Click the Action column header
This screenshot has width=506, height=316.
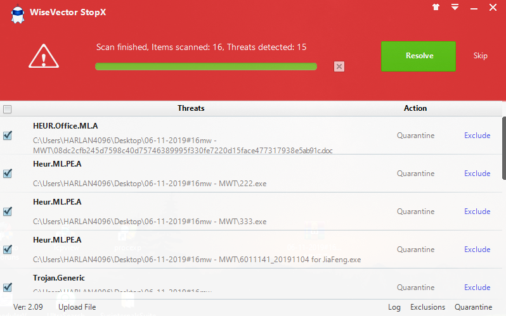(415, 108)
